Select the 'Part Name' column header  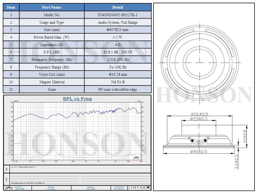coord(52,7)
